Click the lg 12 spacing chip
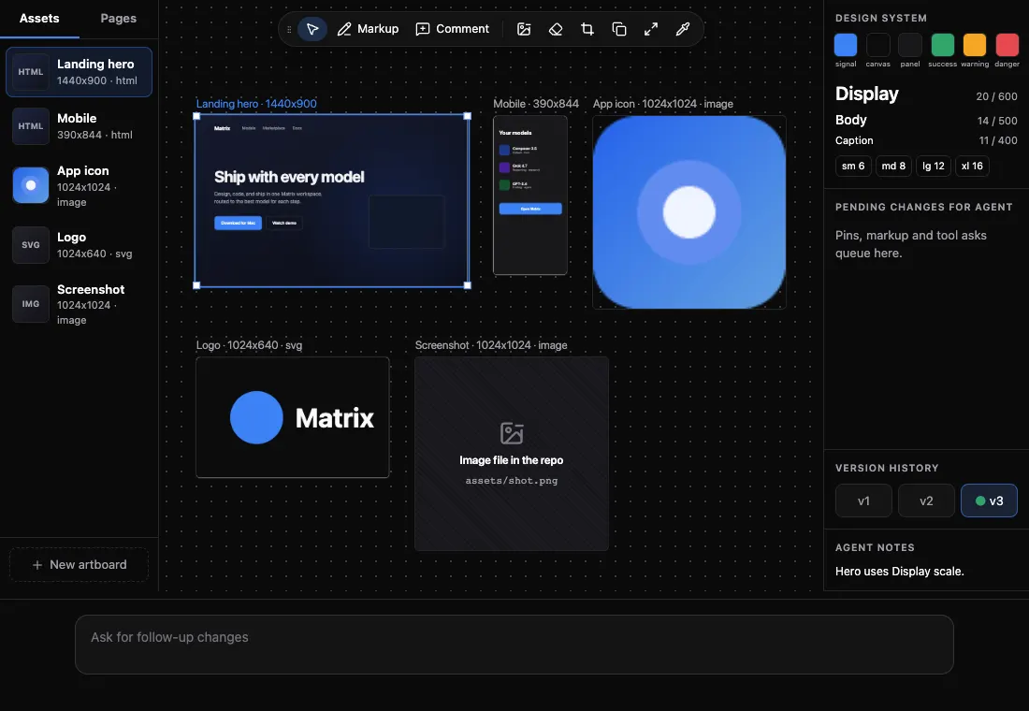1029x711 pixels. pos(934,167)
